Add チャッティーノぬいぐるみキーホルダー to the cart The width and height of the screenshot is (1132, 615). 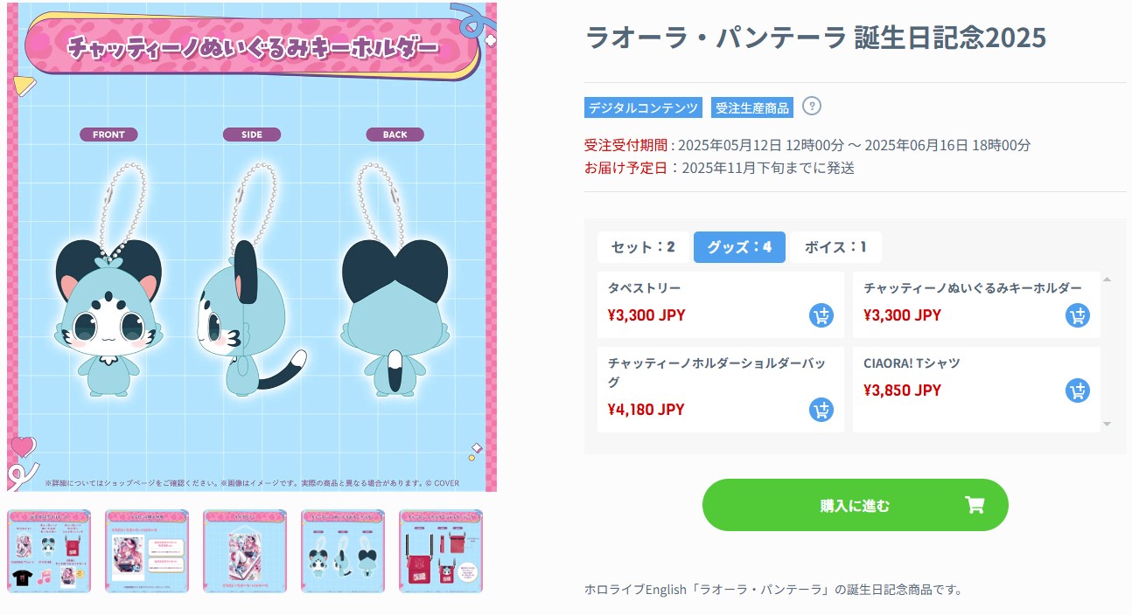click(1077, 316)
